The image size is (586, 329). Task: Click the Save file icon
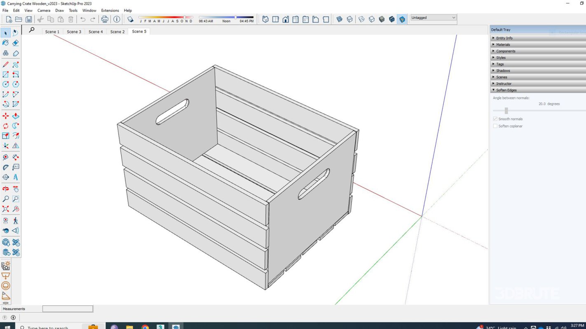(x=29, y=19)
